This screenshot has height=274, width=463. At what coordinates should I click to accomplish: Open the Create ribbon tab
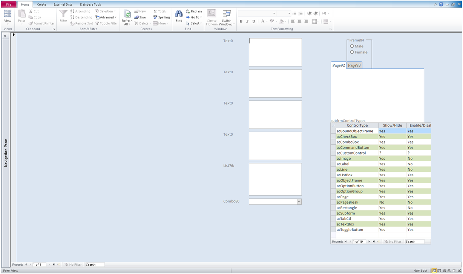point(41,5)
